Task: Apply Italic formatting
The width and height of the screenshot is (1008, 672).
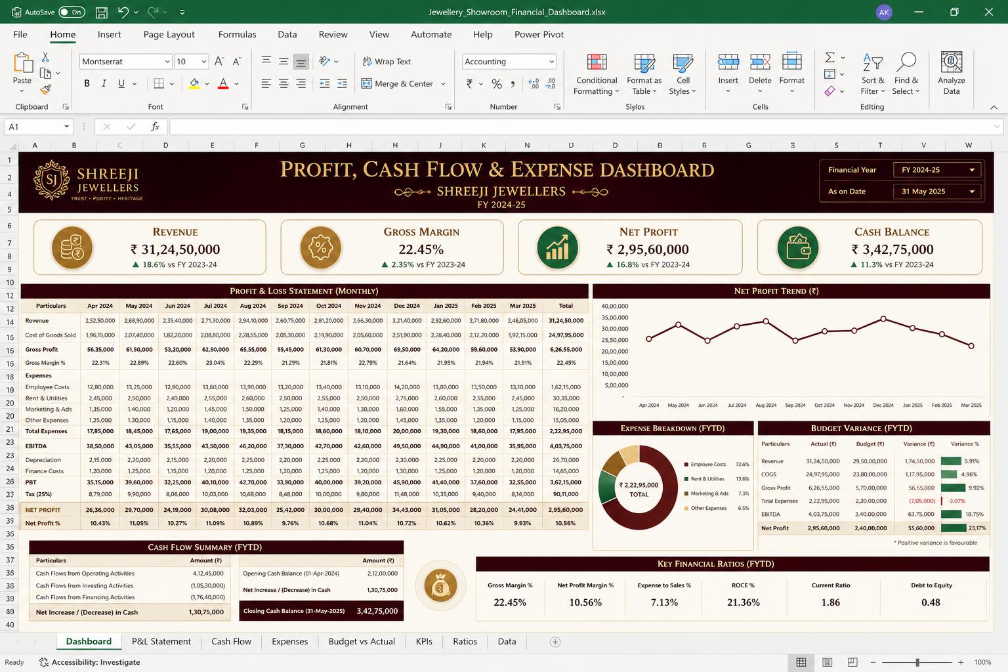Action: coord(104,83)
